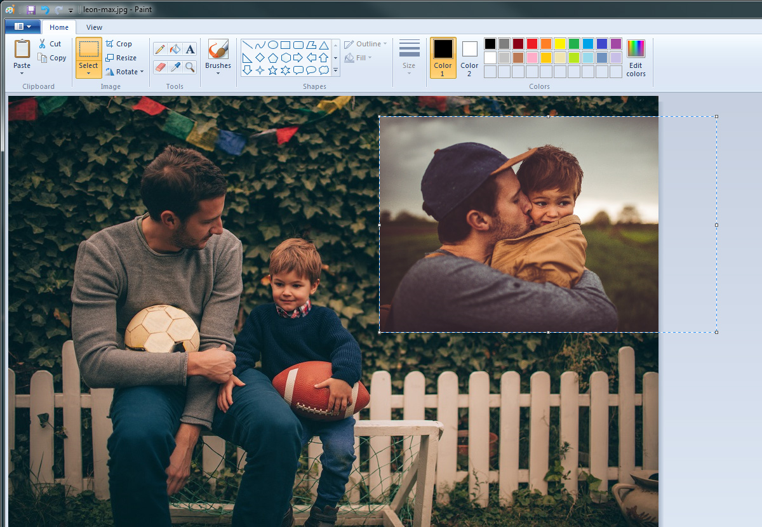Choose the Line shape
The height and width of the screenshot is (527, 762).
coord(248,45)
